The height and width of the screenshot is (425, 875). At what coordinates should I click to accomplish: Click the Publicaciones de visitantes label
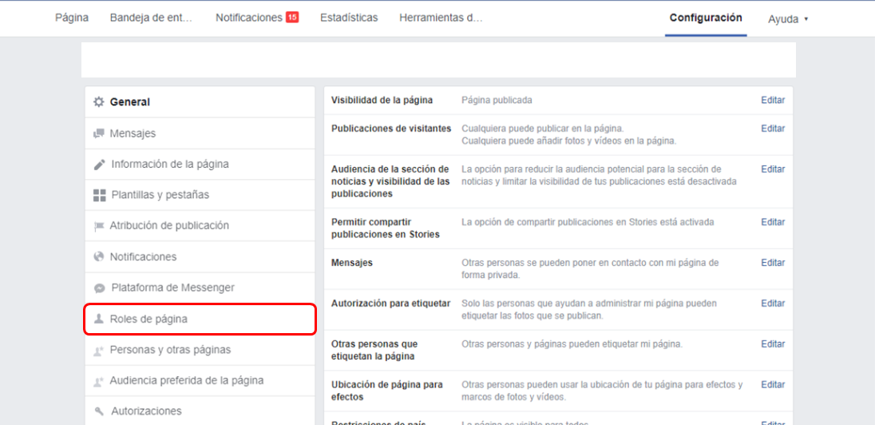click(x=391, y=129)
